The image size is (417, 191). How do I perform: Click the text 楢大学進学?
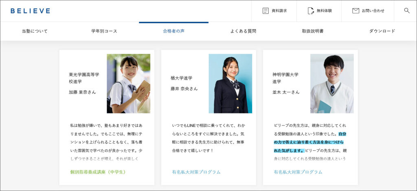pos(181,78)
